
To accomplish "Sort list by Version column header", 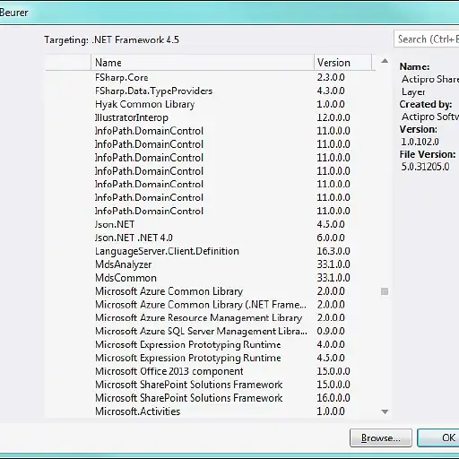I will point(342,63).
